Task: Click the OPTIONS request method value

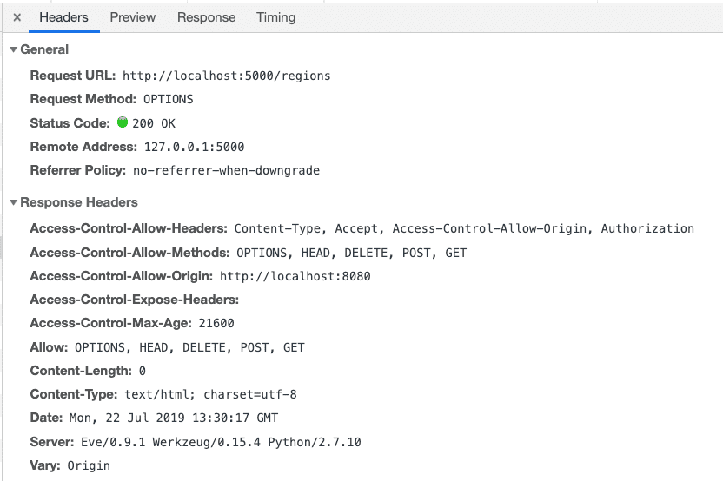Action: click(168, 99)
